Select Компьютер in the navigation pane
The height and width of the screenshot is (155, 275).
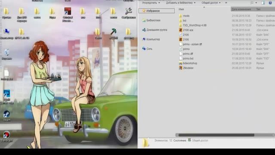point(151,39)
